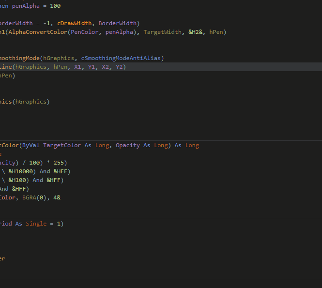Click hPen at end of AlphaConvertColor line
The image size is (322, 288).
[x=216, y=32]
